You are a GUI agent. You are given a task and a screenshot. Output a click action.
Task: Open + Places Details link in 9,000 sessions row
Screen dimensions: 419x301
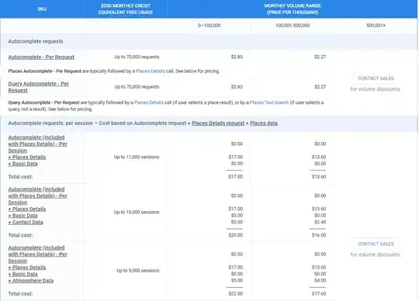[27, 268]
